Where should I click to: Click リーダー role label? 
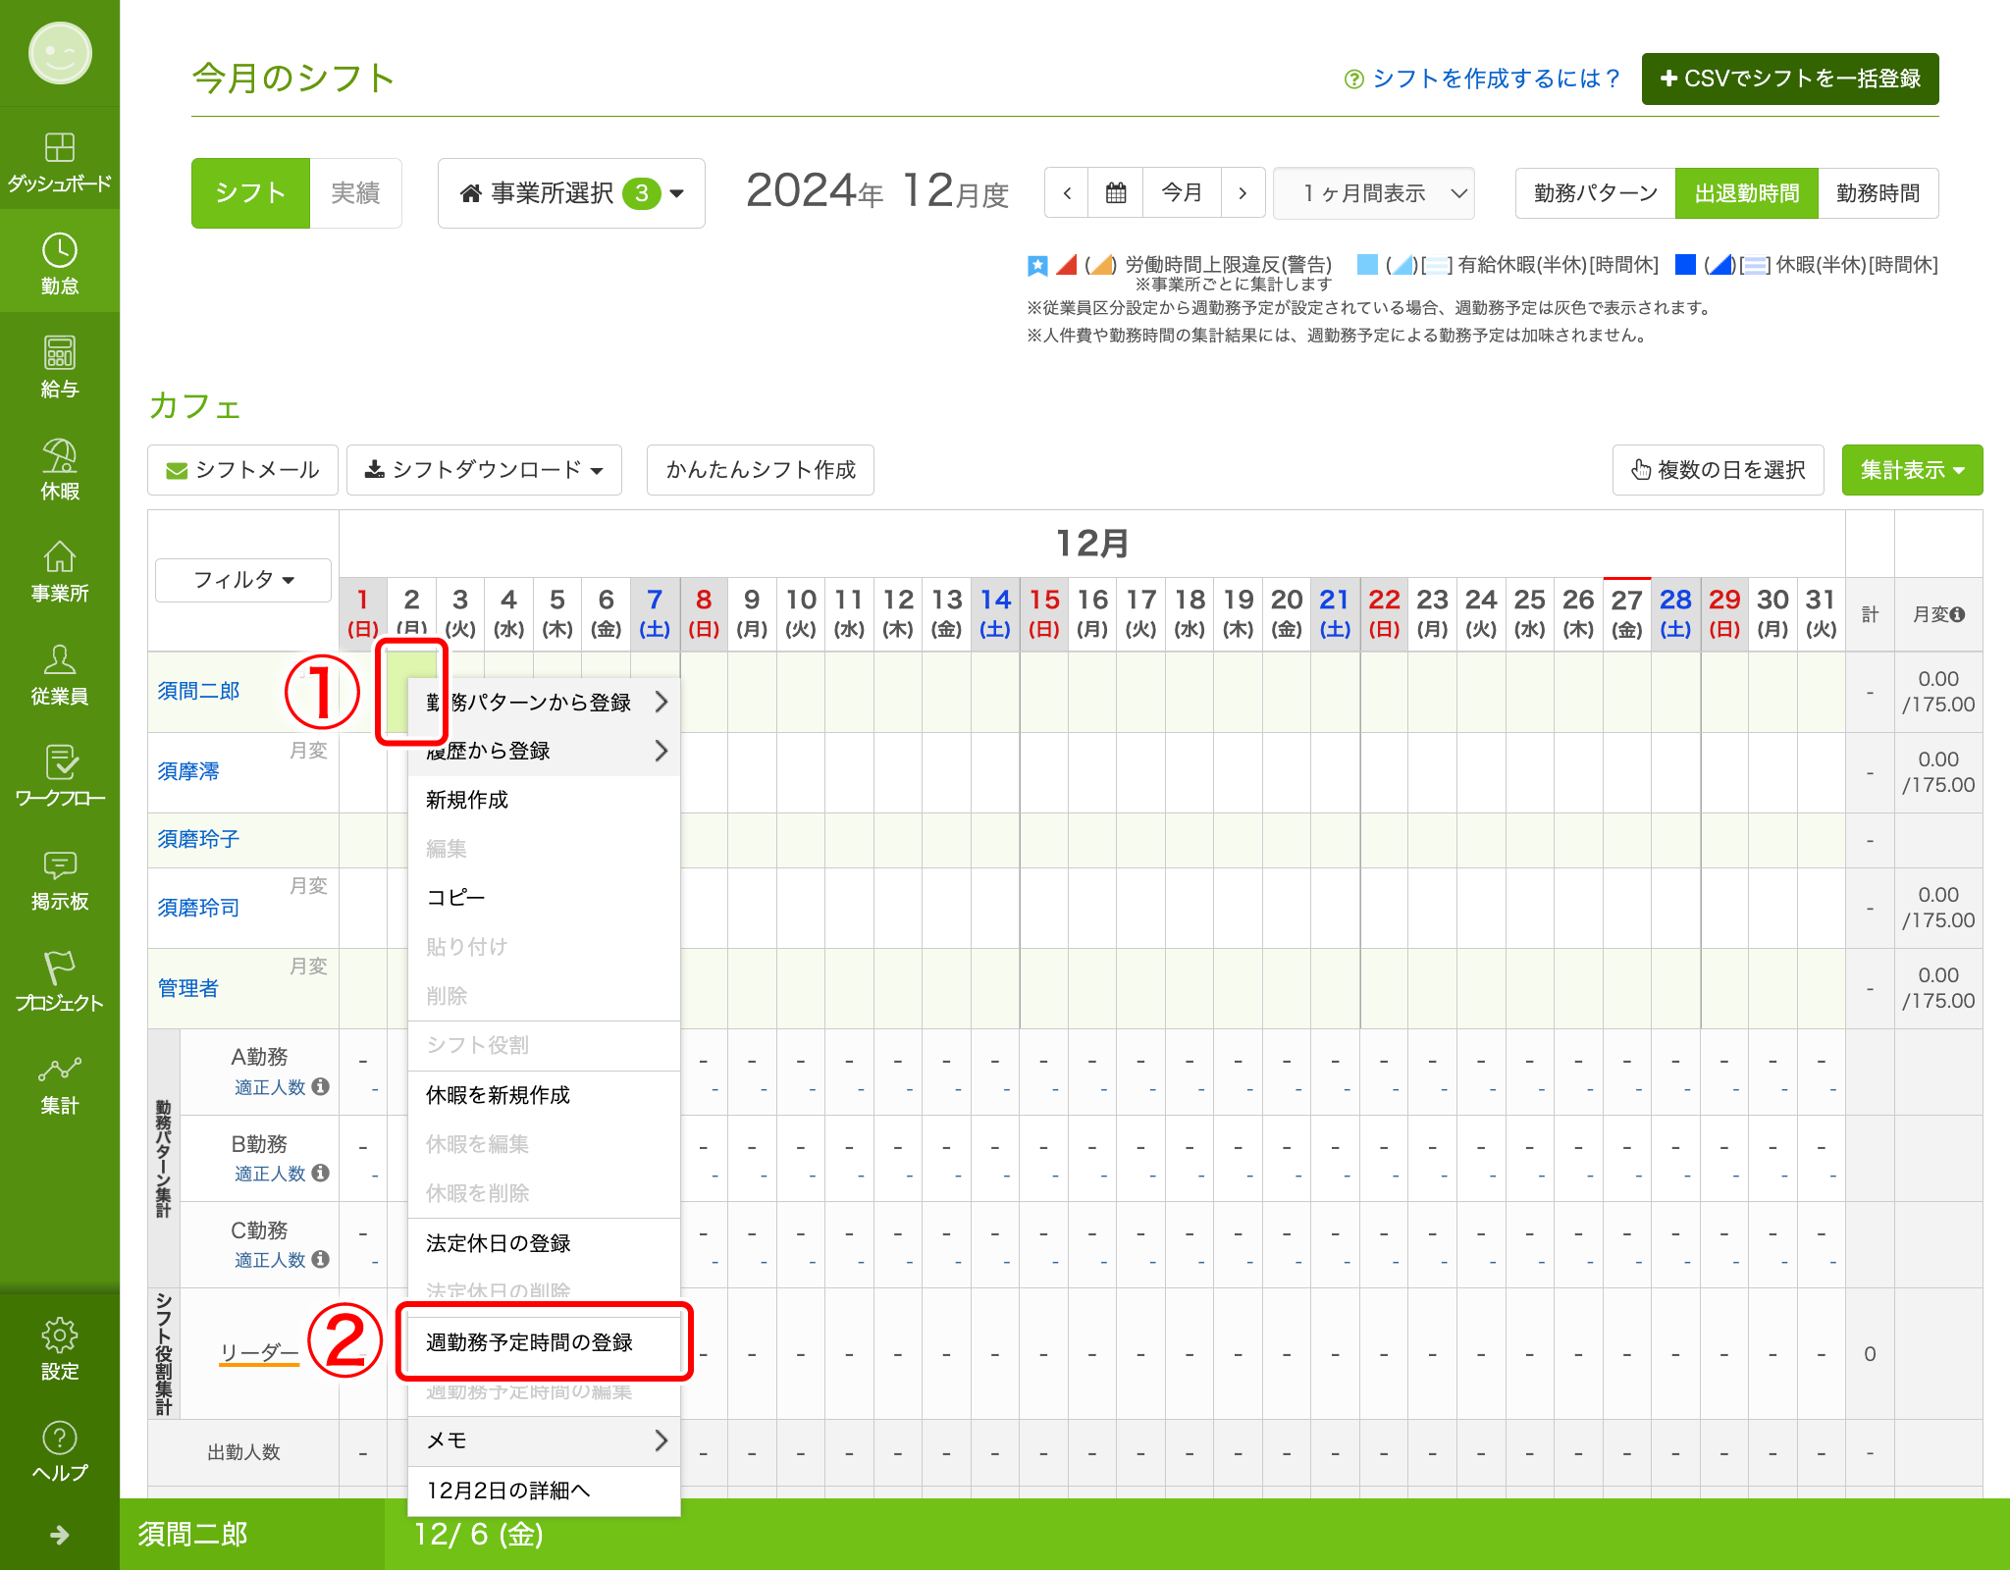[x=259, y=1352]
